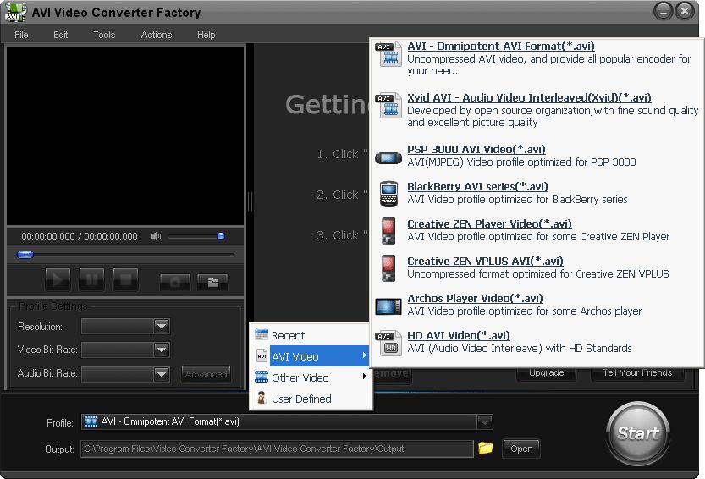
Task: Click the Creative ZEN Player Video icon
Action: 388,231
